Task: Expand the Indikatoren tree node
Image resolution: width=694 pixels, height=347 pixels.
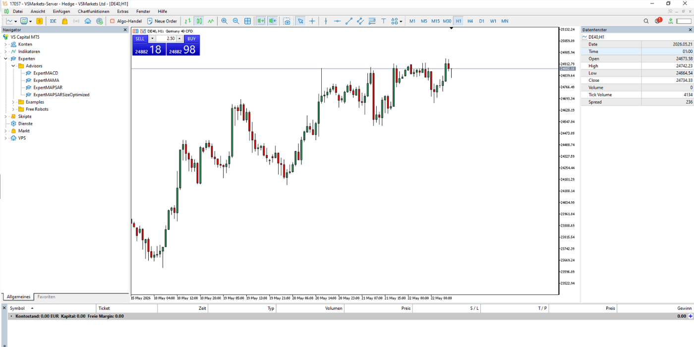Action: (x=6, y=52)
